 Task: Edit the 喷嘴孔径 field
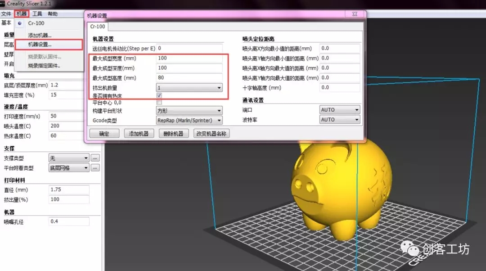69,221
